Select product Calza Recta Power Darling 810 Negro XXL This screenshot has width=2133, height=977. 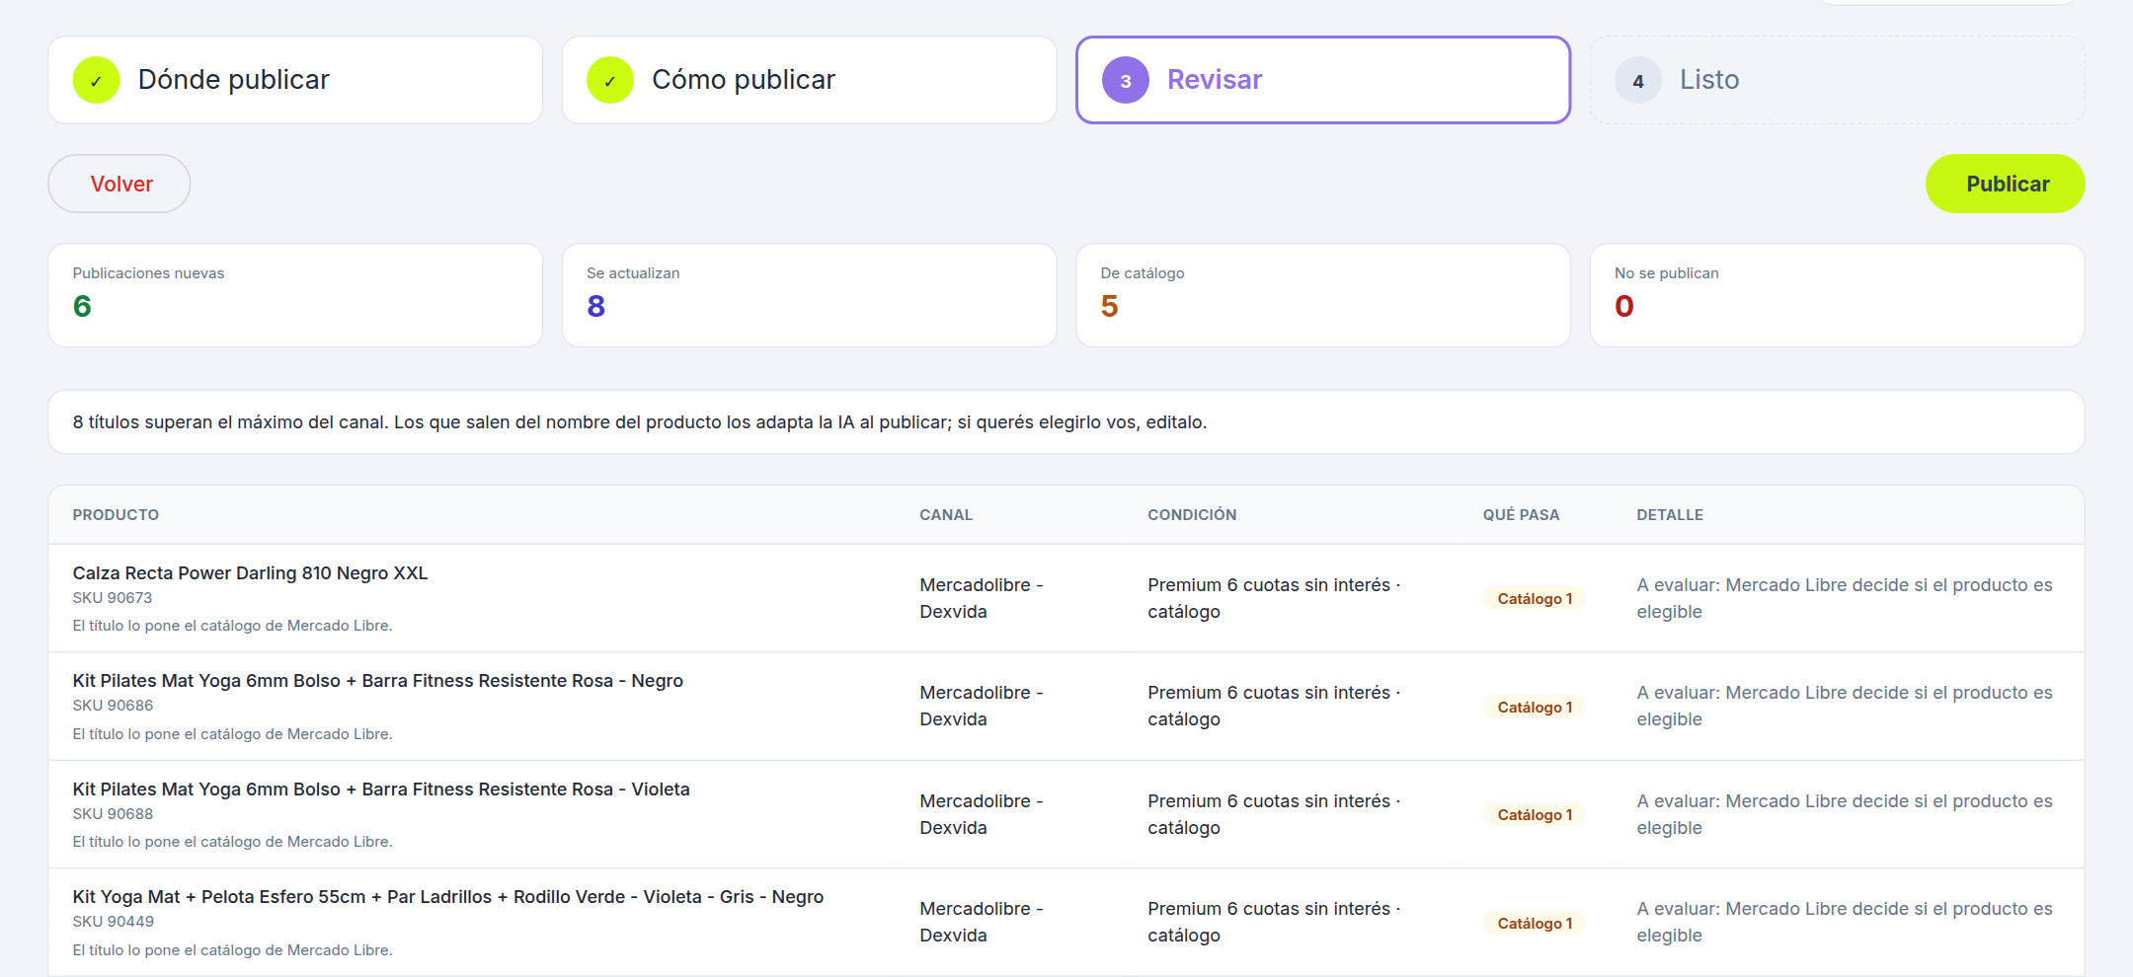coord(250,573)
